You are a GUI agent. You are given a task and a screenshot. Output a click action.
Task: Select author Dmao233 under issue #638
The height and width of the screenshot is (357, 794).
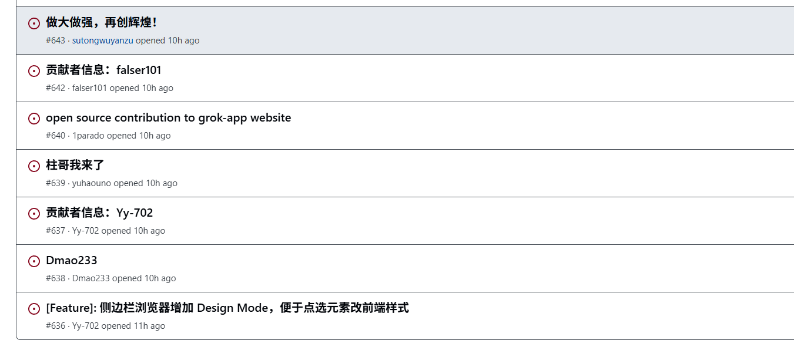click(x=91, y=278)
